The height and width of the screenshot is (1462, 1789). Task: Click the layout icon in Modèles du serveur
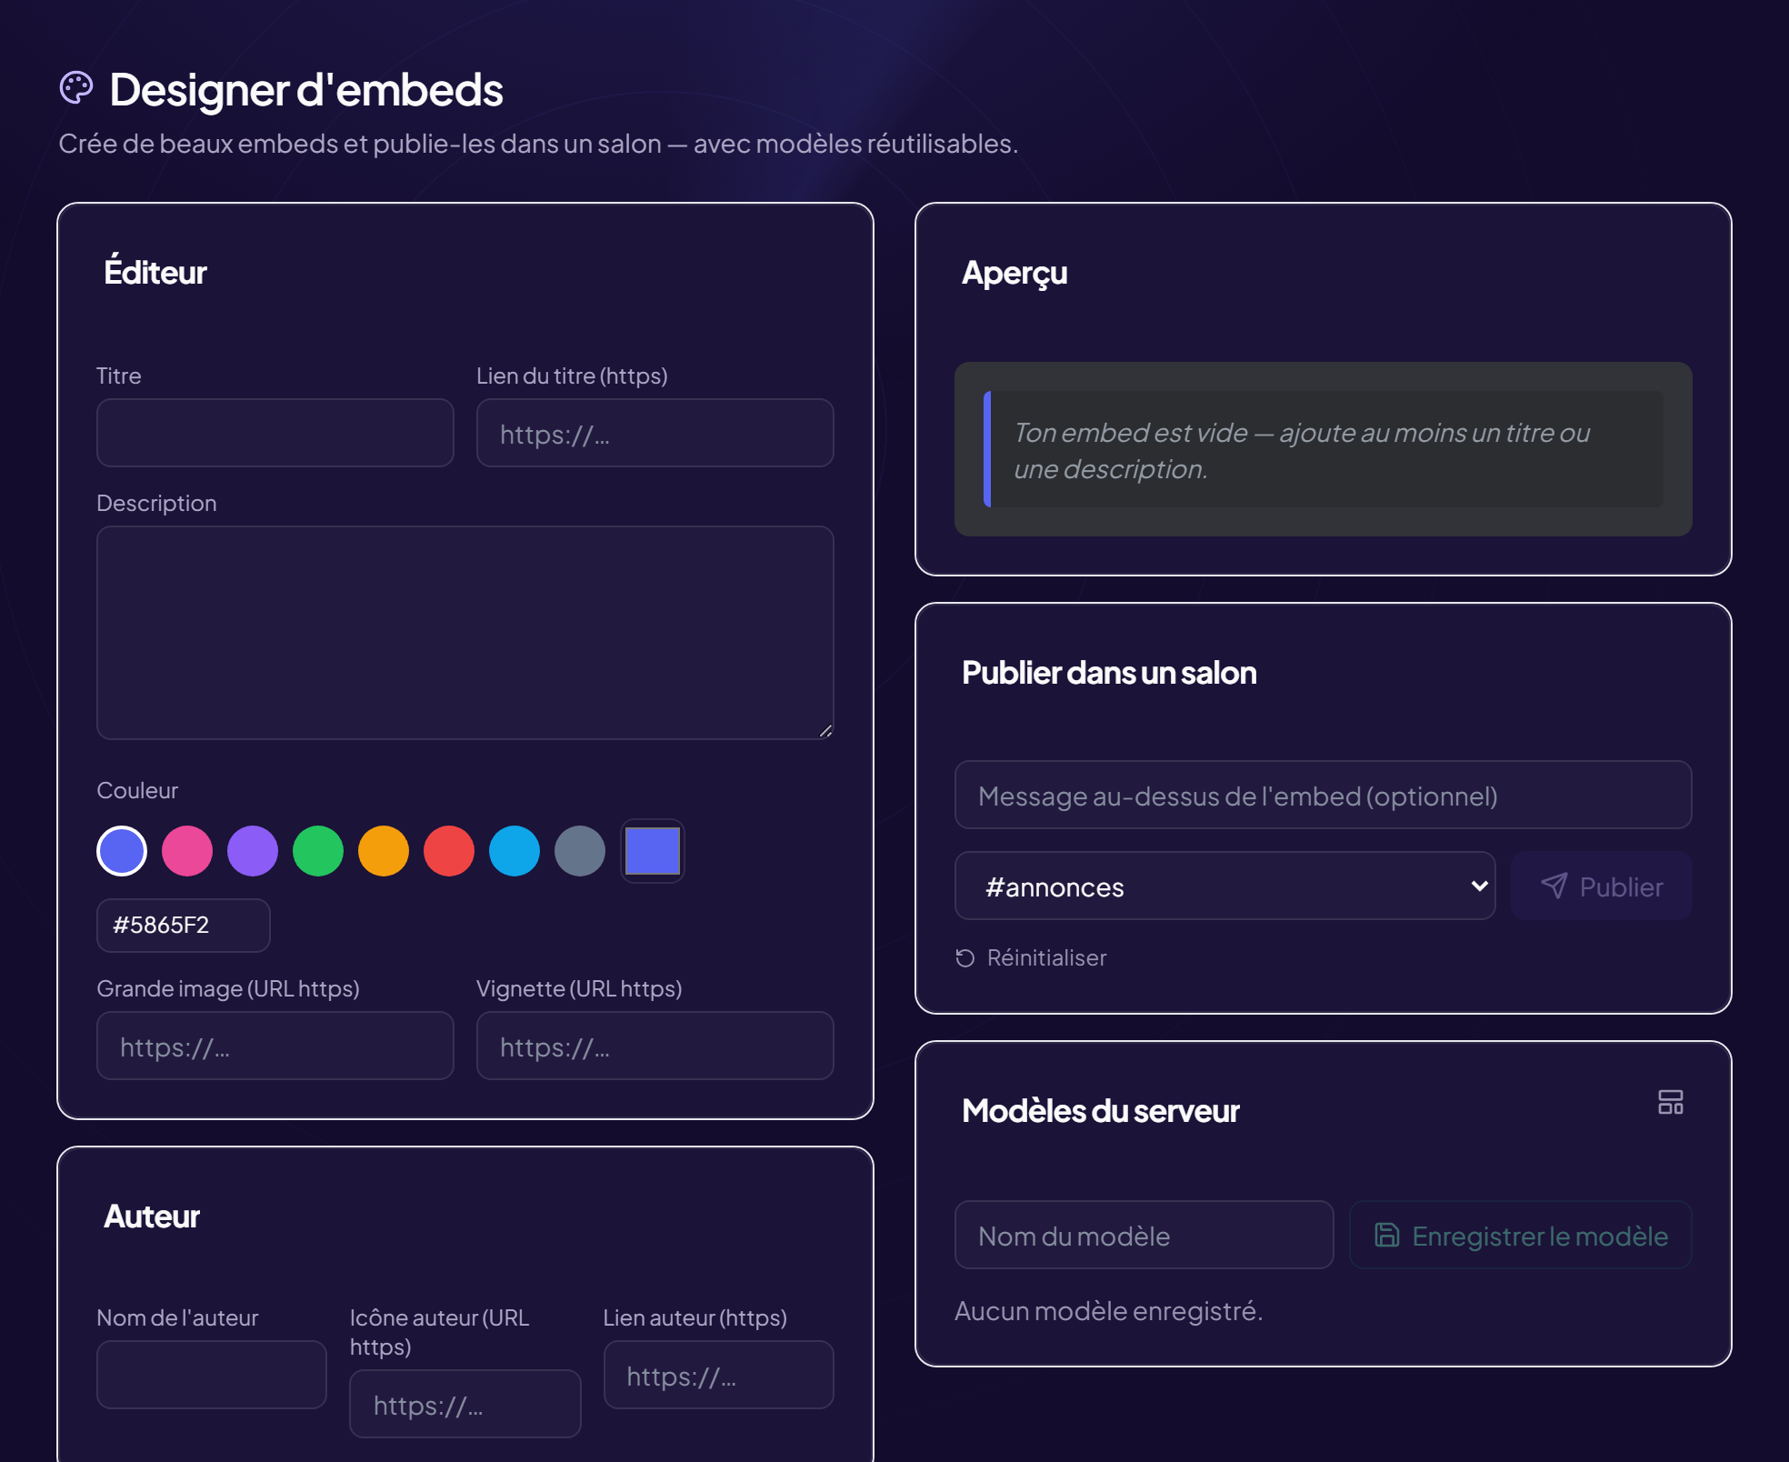(x=1670, y=1102)
